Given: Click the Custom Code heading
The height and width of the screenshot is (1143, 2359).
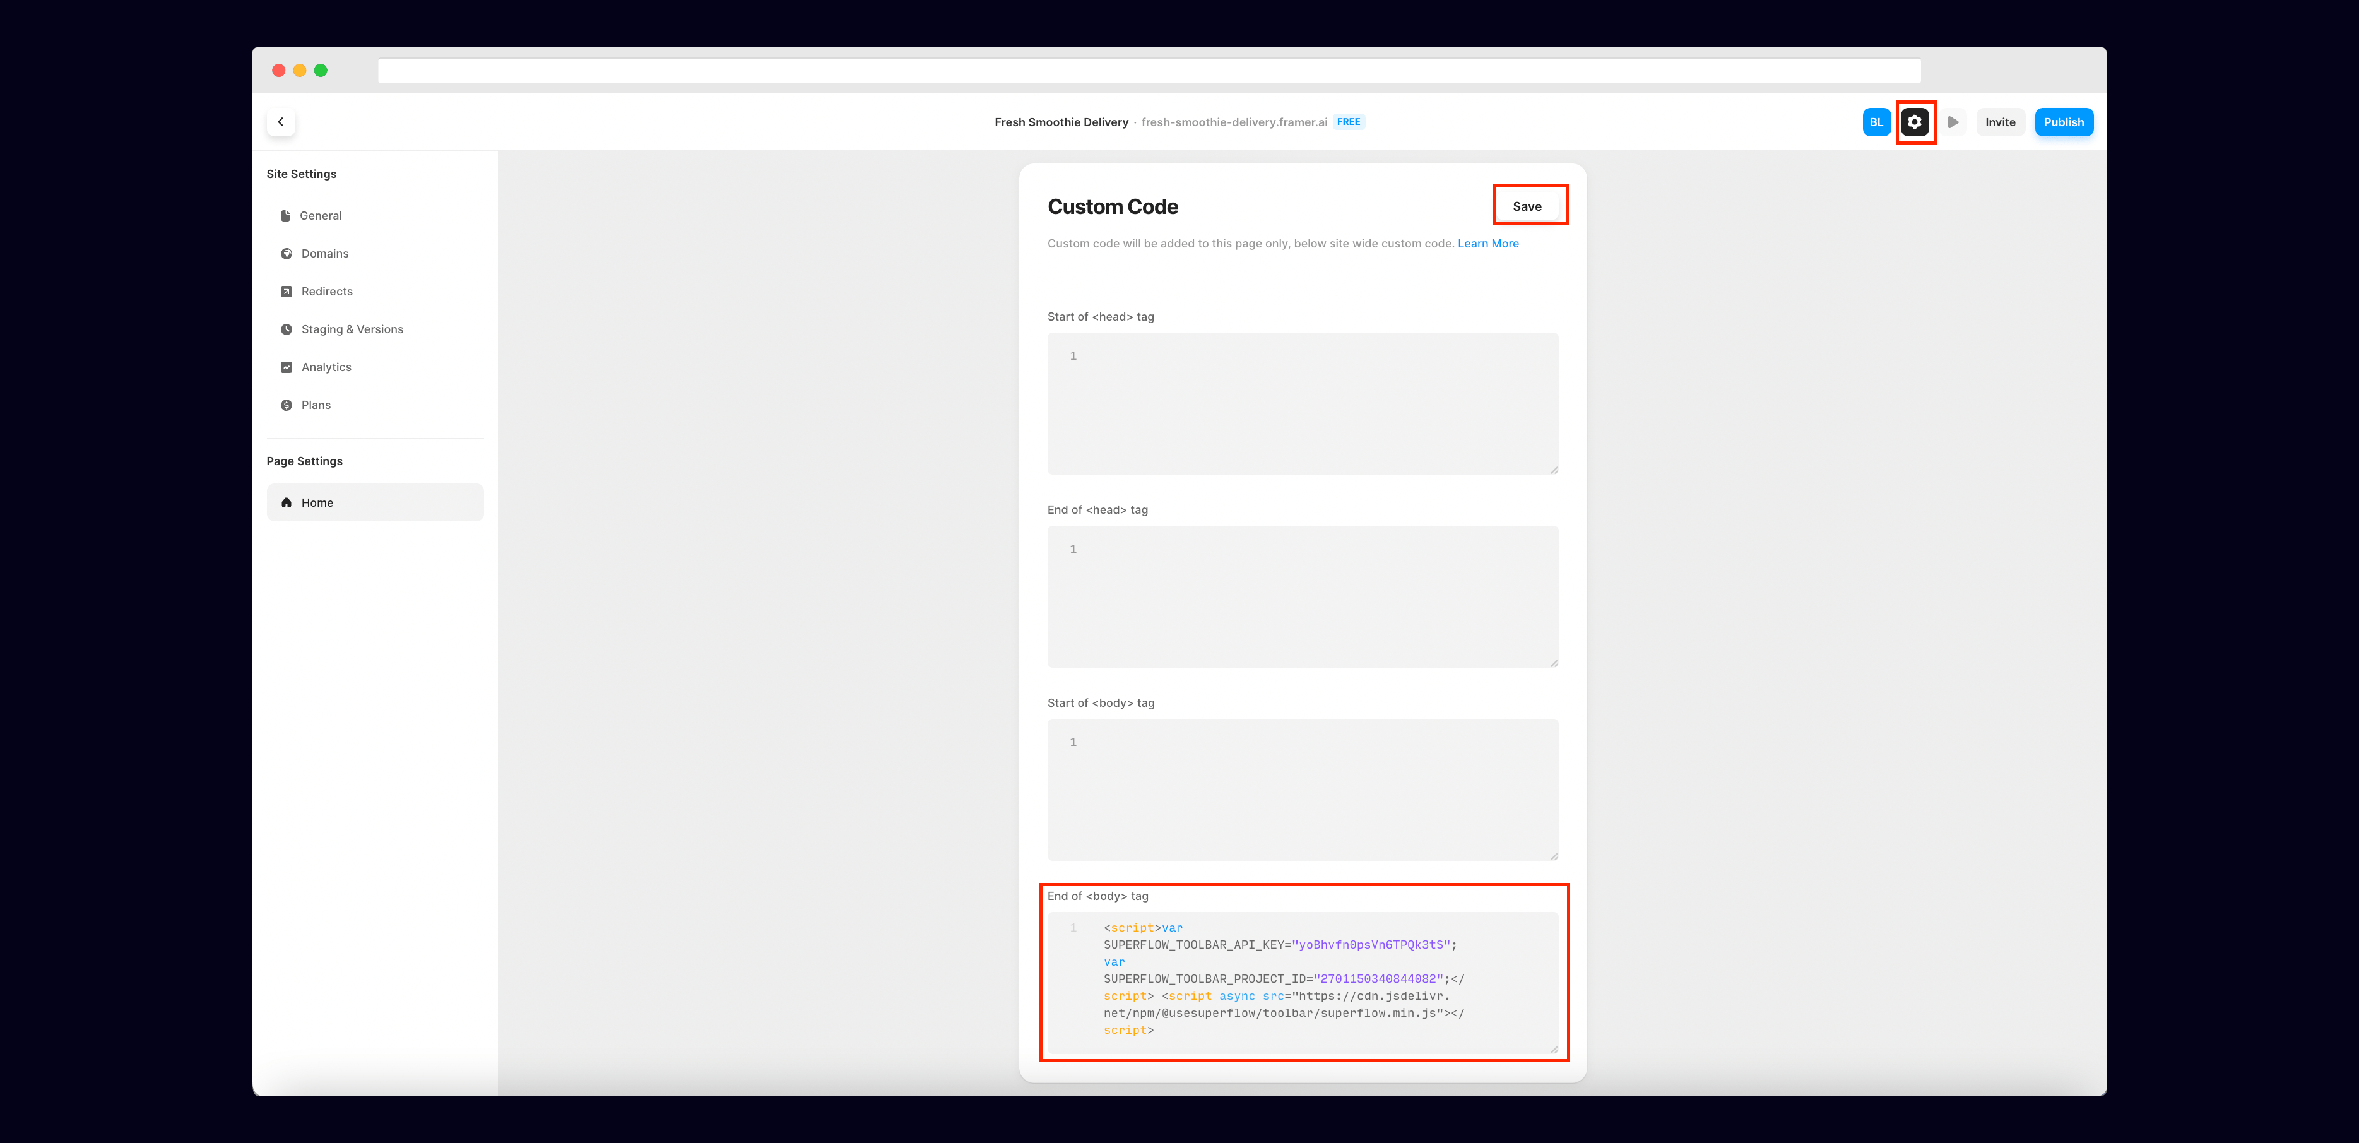Looking at the screenshot, I should [x=1113, y=207].
